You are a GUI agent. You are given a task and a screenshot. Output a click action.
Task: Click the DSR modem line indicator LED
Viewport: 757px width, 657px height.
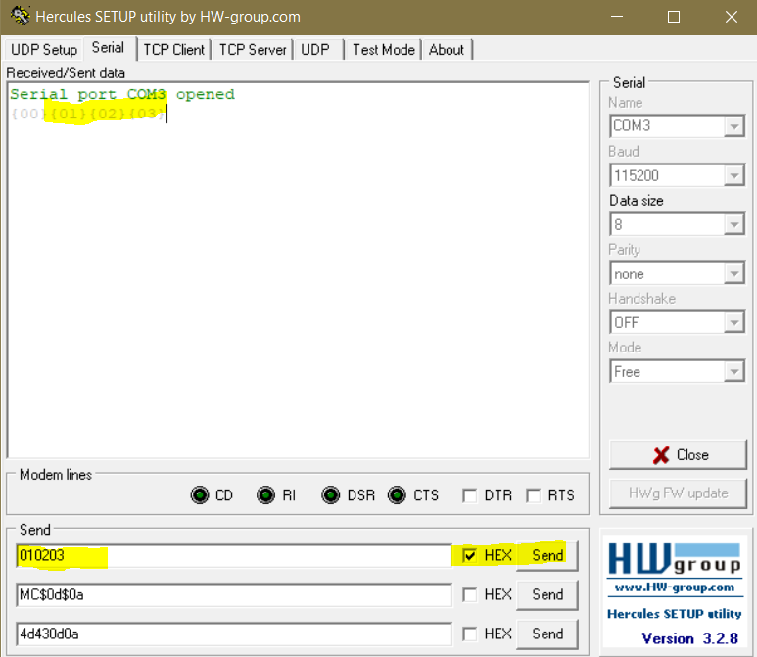point(331,494)
